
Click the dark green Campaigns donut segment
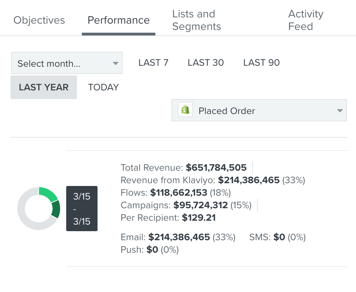[x=56, y=209]
